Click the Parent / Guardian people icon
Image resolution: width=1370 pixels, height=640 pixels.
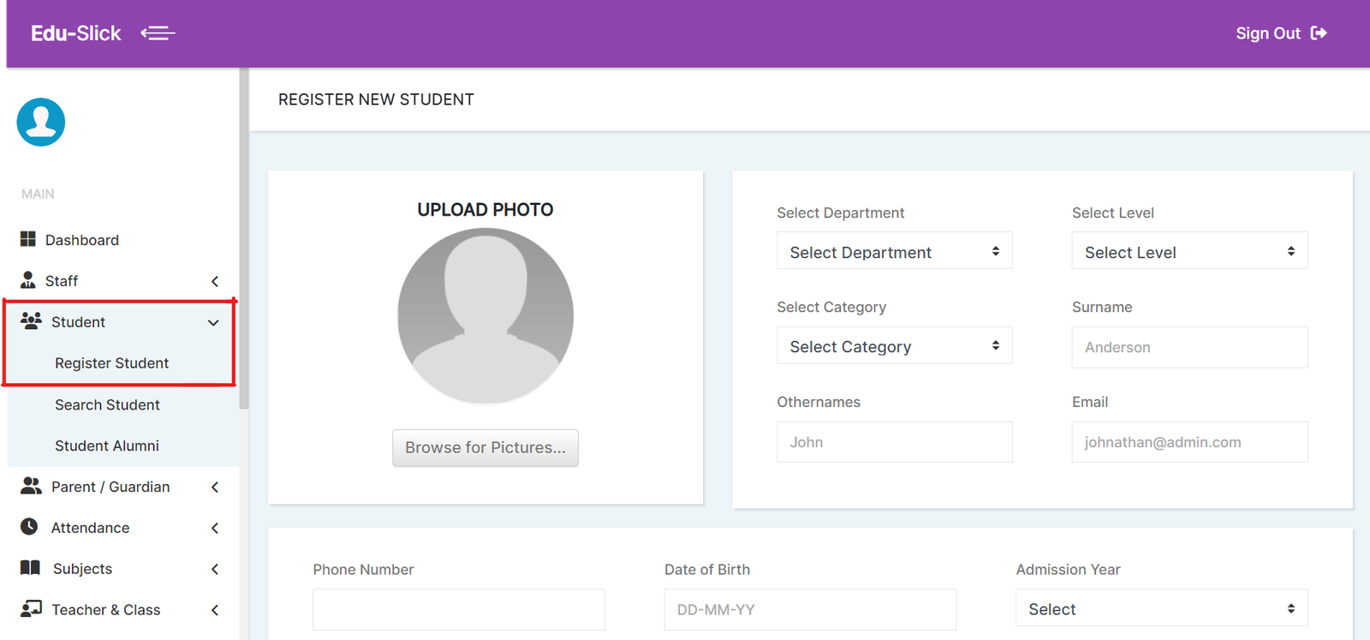click(x=31, y=486)
